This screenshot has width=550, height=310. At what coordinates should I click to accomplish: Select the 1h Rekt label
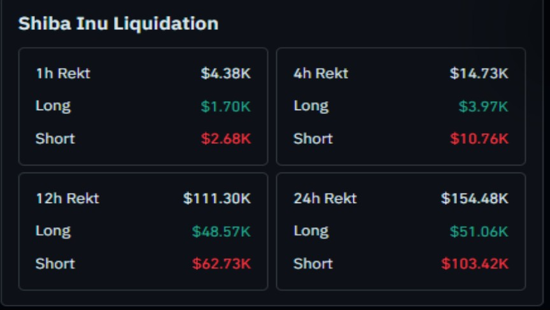(x=63, y=73)
